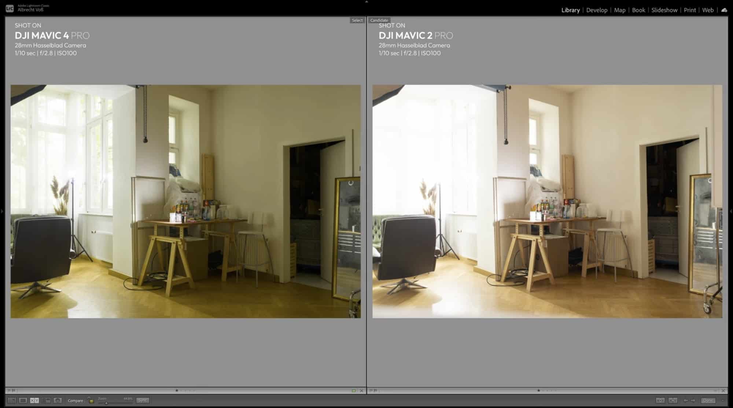Open the Slideshow module
This screenshot has width=733, height=408.
[x=664, y=10]
